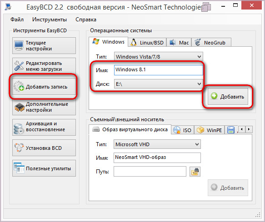
Task: Open Полезные утилиты section
Action: 44,168
